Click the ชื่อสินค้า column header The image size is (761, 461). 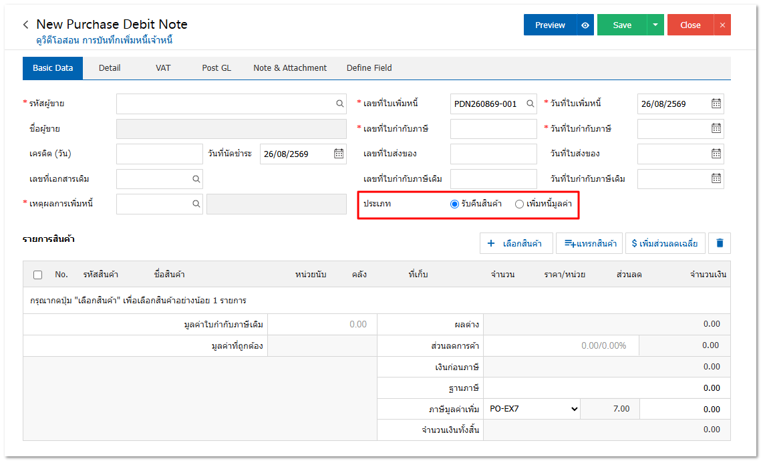[x=169, y=275]
